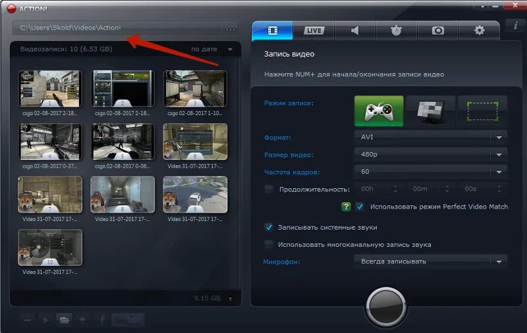The height and width of the screenshot is (333, 527).
Task: Toggle 'Использовать режим Perfect Video Match' checkbox
Action: pos(360,207)
